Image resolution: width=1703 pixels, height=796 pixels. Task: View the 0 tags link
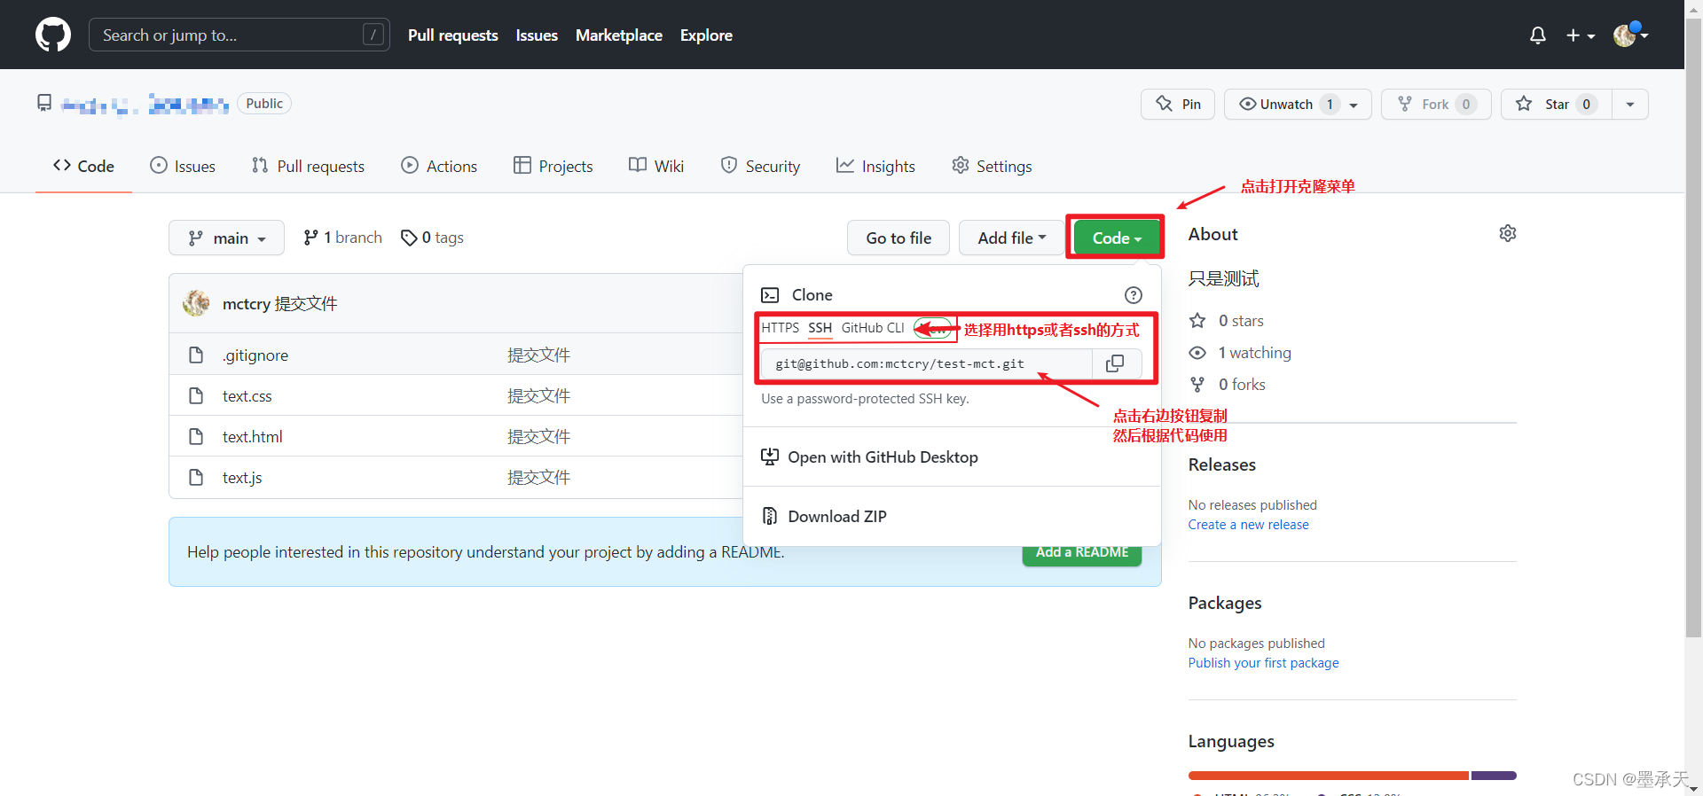coord(432,238)
